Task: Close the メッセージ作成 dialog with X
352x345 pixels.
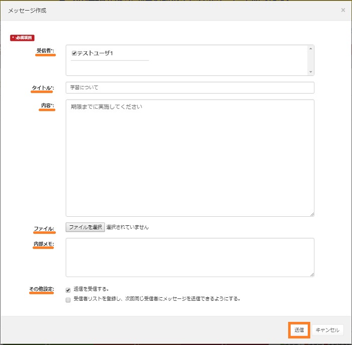Action: [x=343, y=10]
